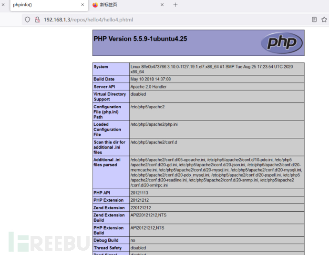
Task: Click the System row label
Action: [101, 67]
